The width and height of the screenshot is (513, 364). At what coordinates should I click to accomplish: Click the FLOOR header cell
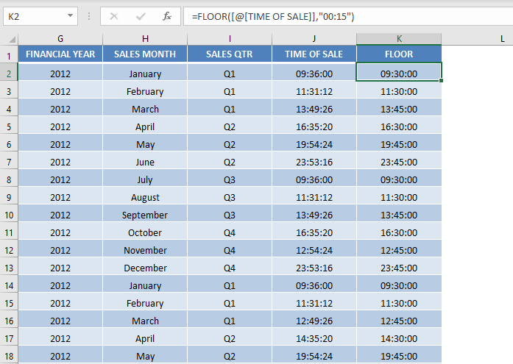[x=399, y=54]
